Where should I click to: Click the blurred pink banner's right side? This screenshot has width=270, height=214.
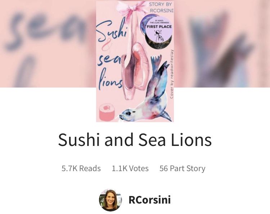pos(222,44)
